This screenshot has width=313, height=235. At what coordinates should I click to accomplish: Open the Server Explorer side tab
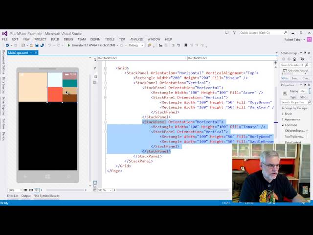tap(3, 106)
